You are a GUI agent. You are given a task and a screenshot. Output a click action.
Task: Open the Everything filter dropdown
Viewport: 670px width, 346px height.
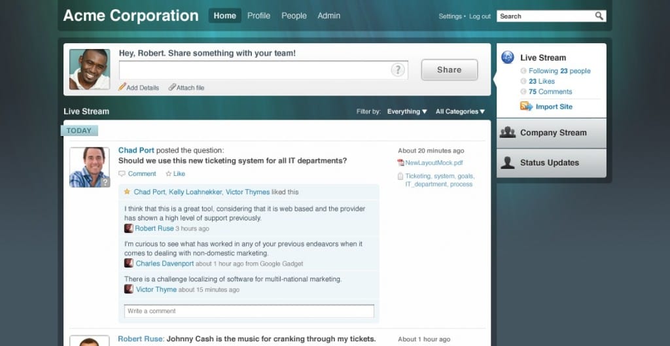[407, 111]
